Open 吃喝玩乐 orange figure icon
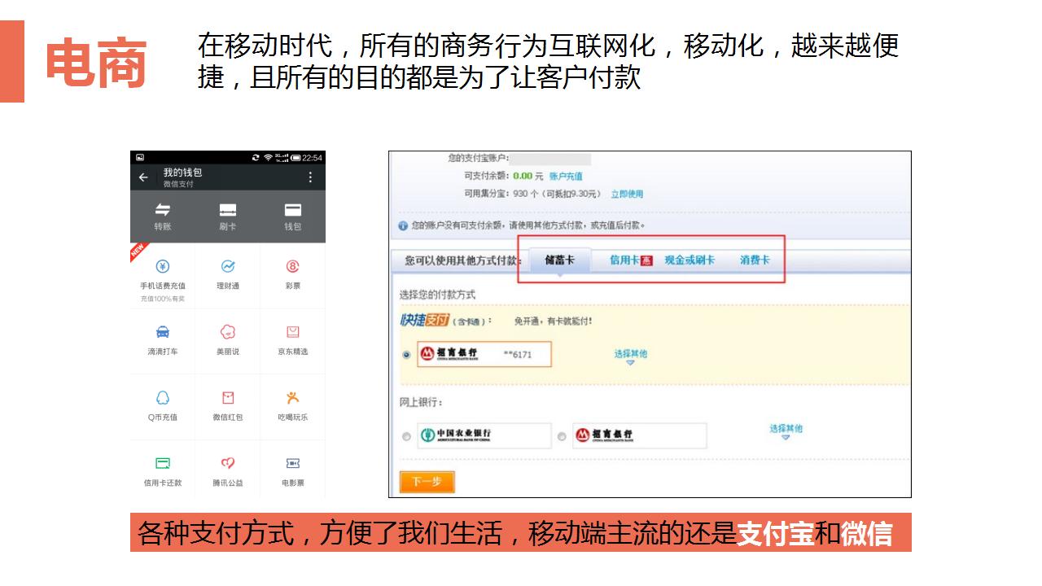The image size is (1042, 586). tap(293, 398)
